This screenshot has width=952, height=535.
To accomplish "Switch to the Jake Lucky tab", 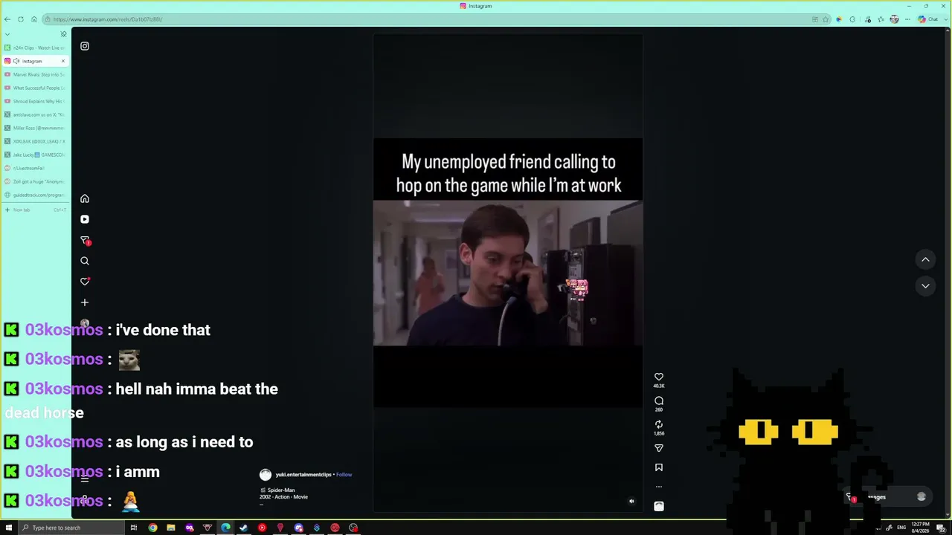I will [36, 155].
